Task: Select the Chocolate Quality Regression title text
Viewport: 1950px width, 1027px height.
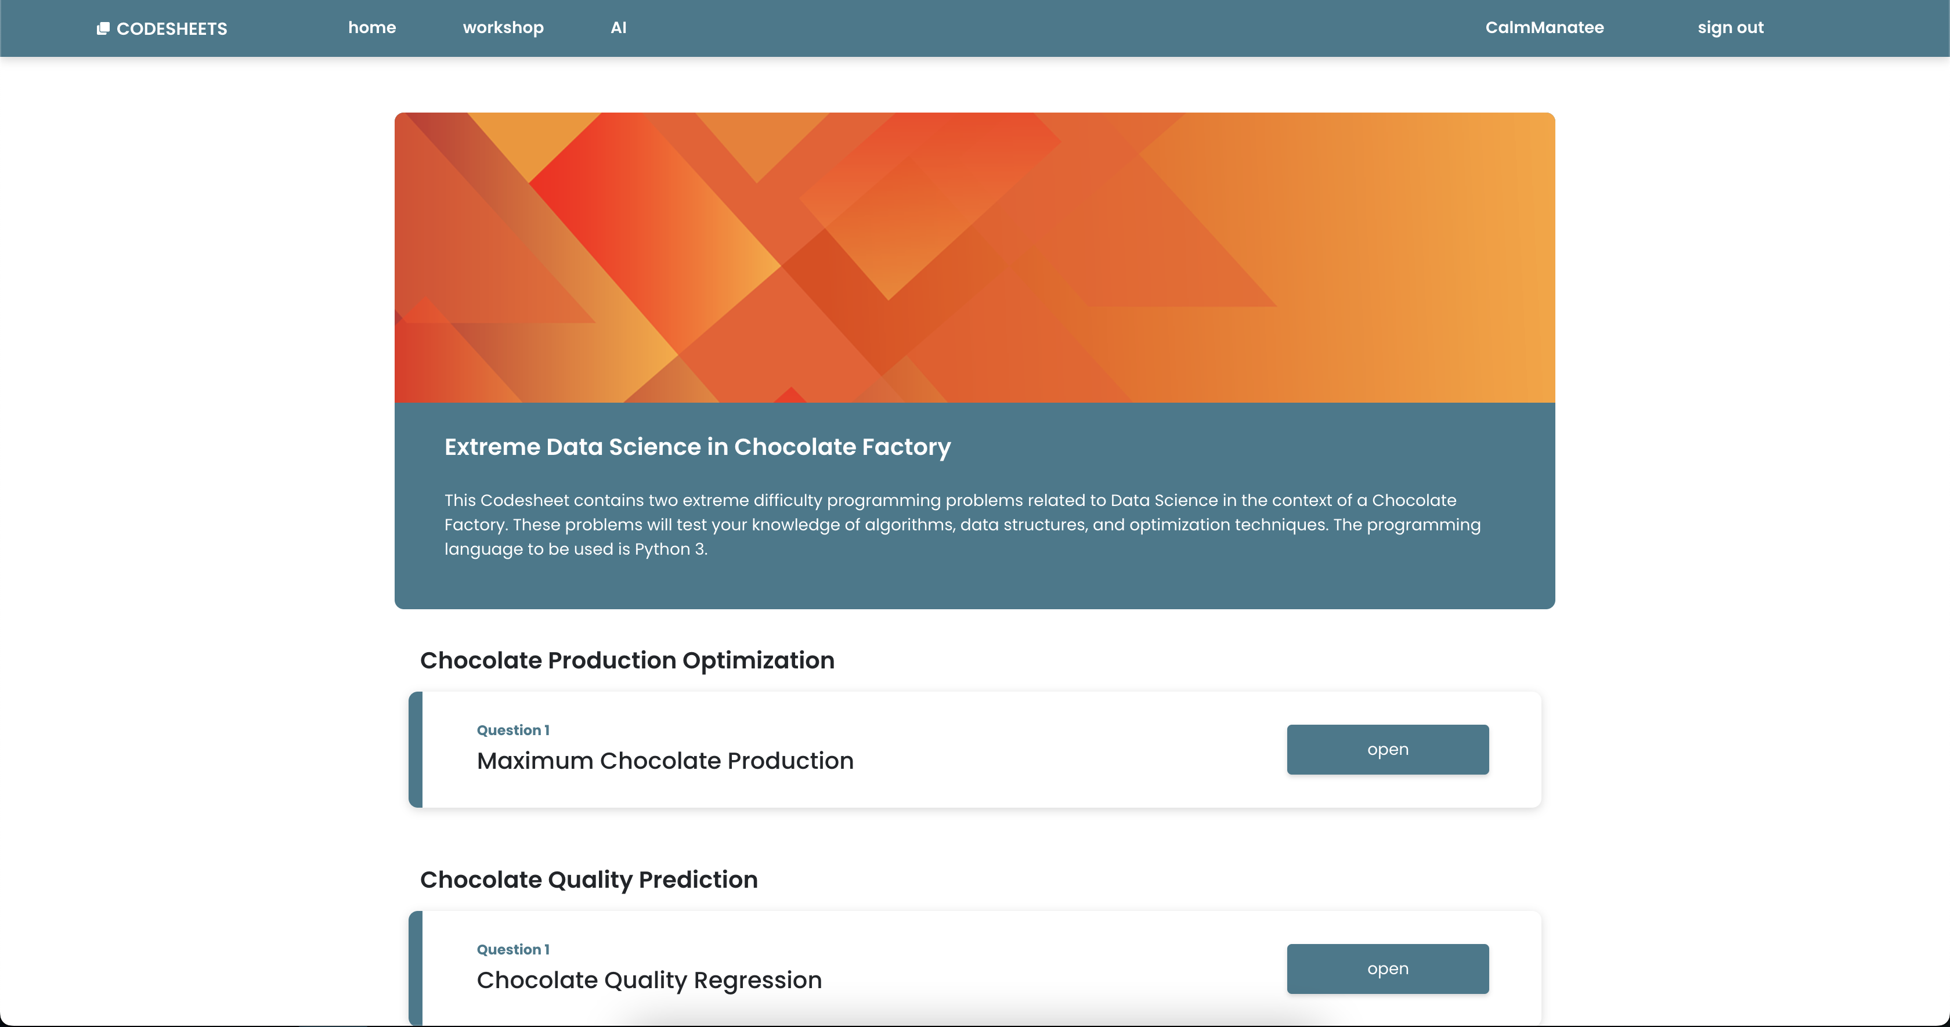Action: pos(649,980)
